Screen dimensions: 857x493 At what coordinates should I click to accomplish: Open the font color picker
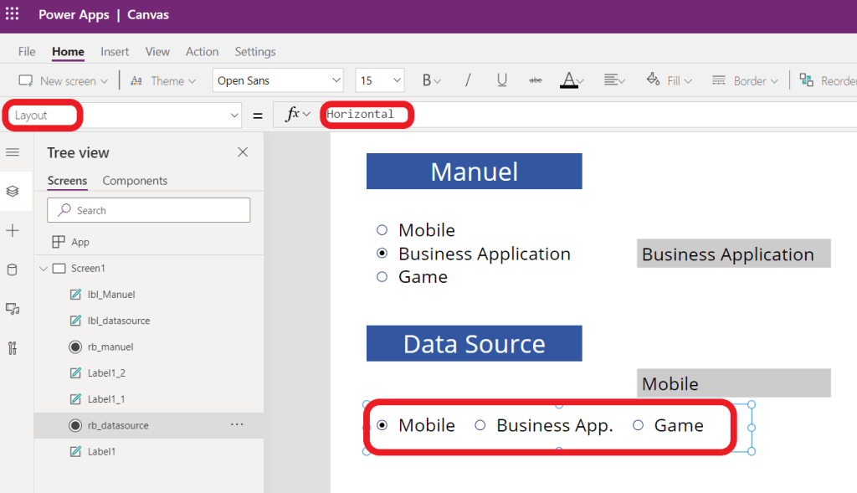tap(571, 80)
